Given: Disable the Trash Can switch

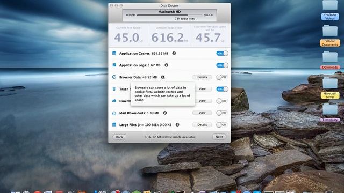Looking at the screenshot, I should 222,89.
